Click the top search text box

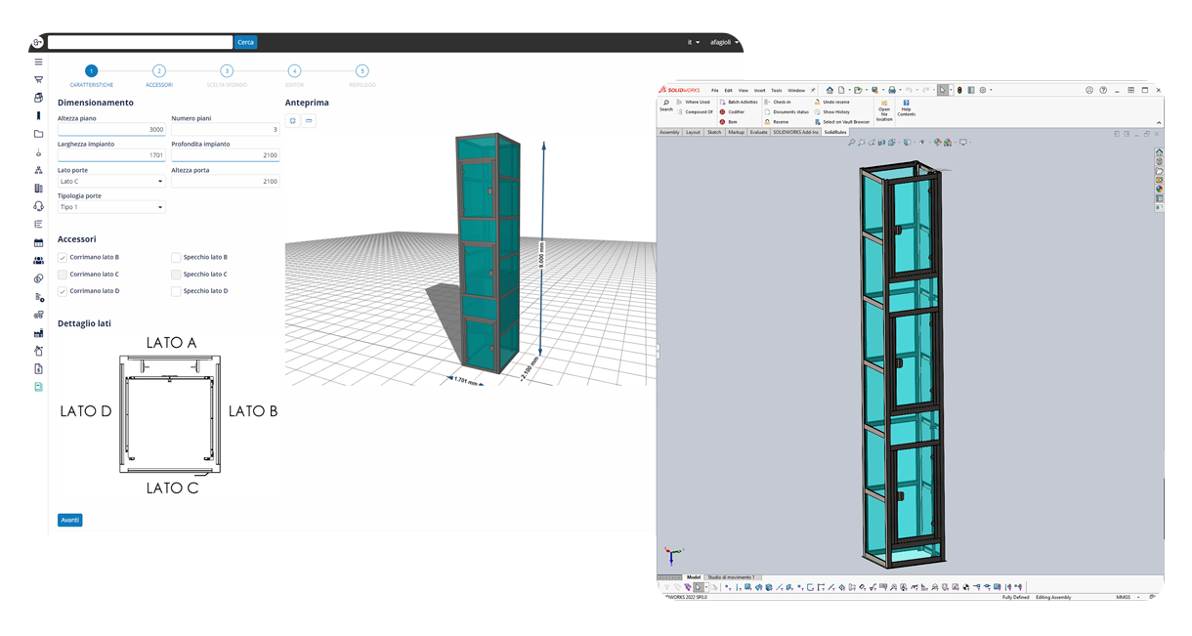point(140,42)
